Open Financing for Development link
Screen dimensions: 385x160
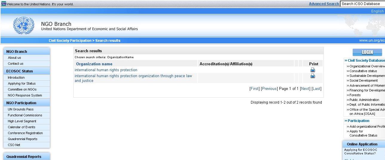pos(367,90)
